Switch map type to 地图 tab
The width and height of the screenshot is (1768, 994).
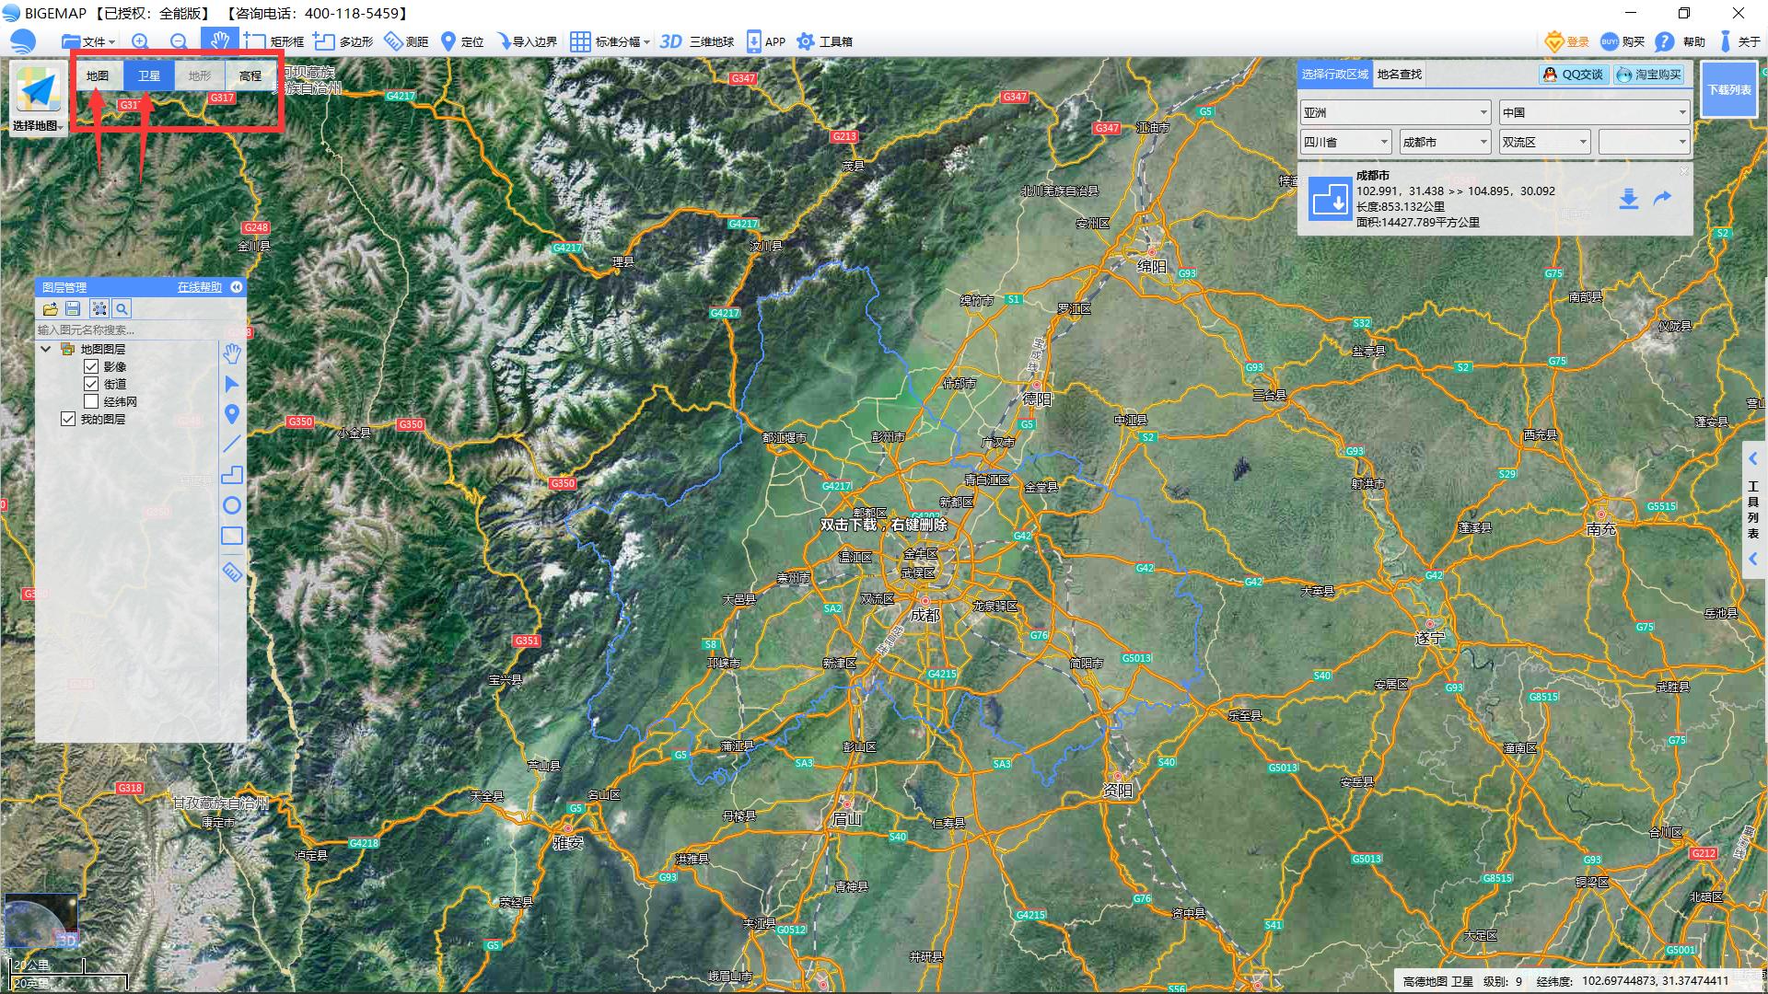coord(98,75)
